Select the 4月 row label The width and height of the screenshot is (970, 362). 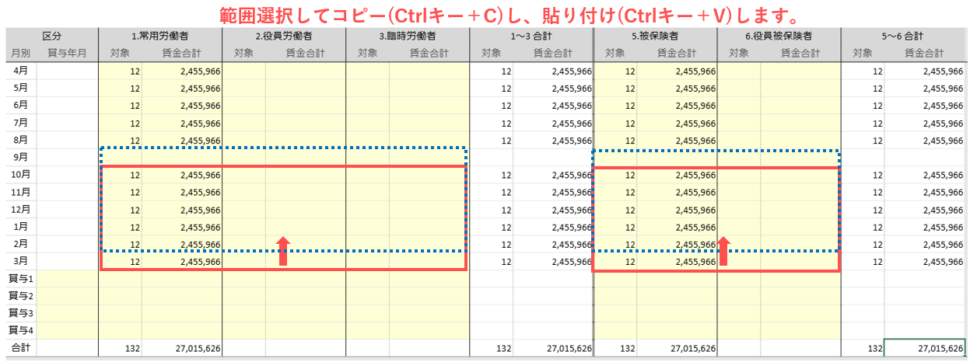[x=21, y=71]
